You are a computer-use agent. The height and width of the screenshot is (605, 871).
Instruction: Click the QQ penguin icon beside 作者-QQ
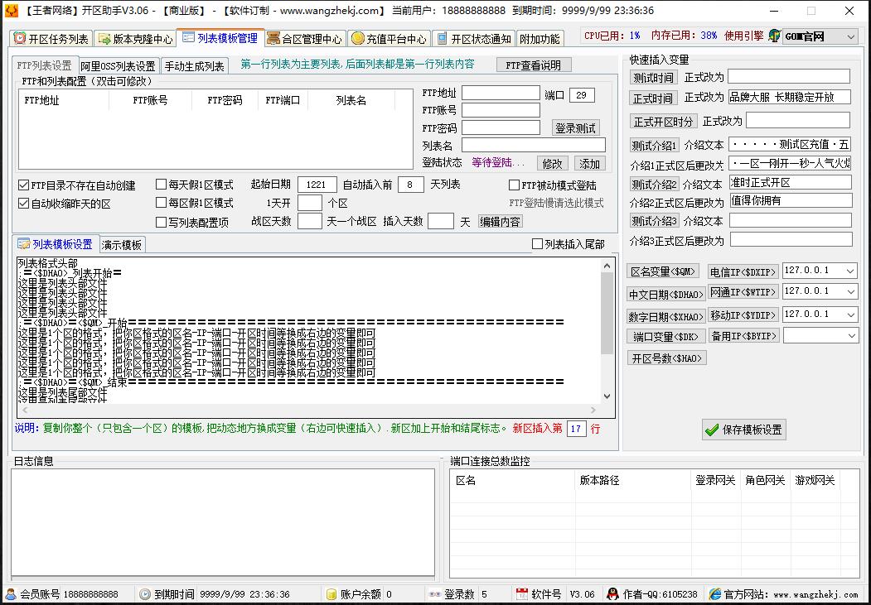(612, 594)
